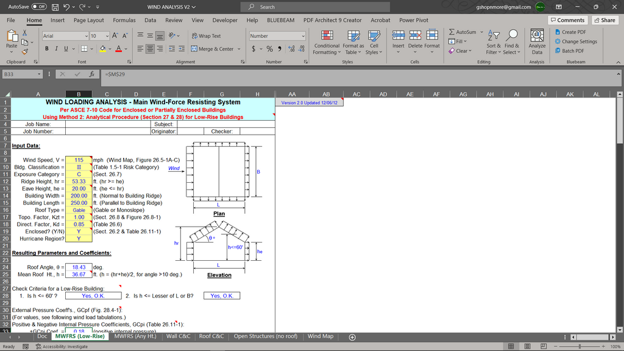
Task: Toggle bottom align button
Action: [160, 36]
